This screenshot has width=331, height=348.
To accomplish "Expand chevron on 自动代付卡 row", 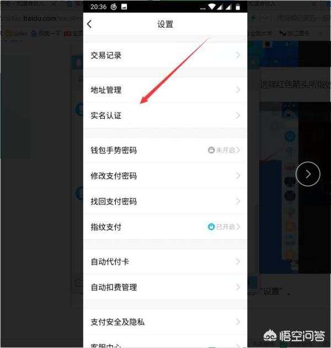I will [238, 261].
